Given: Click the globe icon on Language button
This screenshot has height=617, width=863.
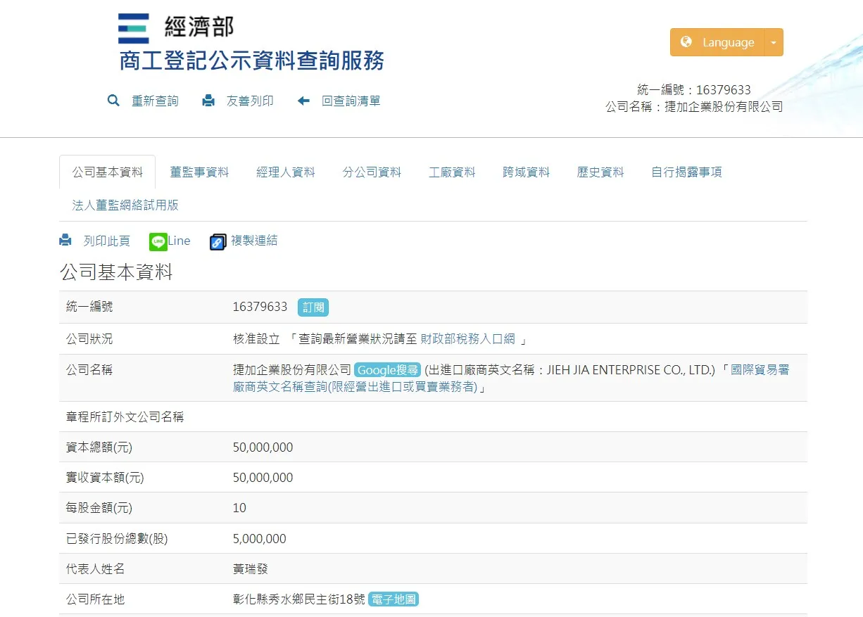Looking at the screenshot, I should pos(686,42).
